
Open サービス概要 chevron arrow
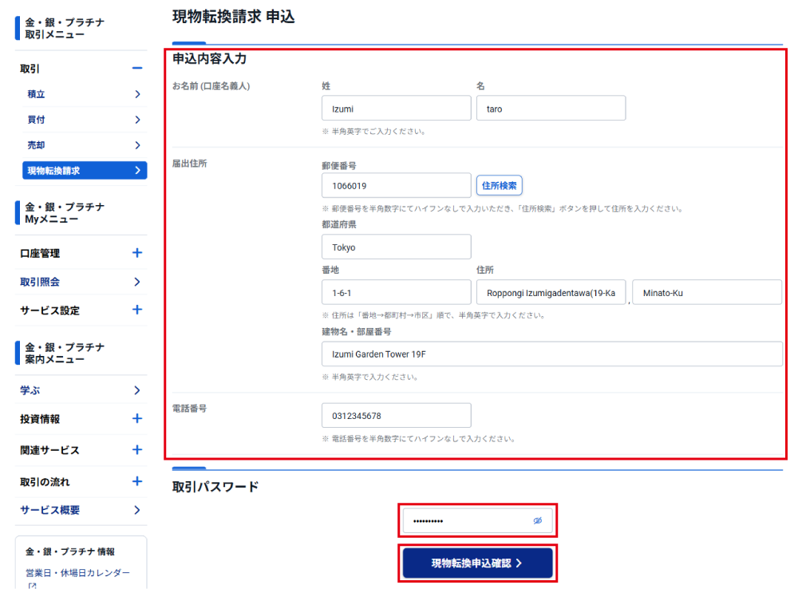pyautogui.click(x=137, y=510)
